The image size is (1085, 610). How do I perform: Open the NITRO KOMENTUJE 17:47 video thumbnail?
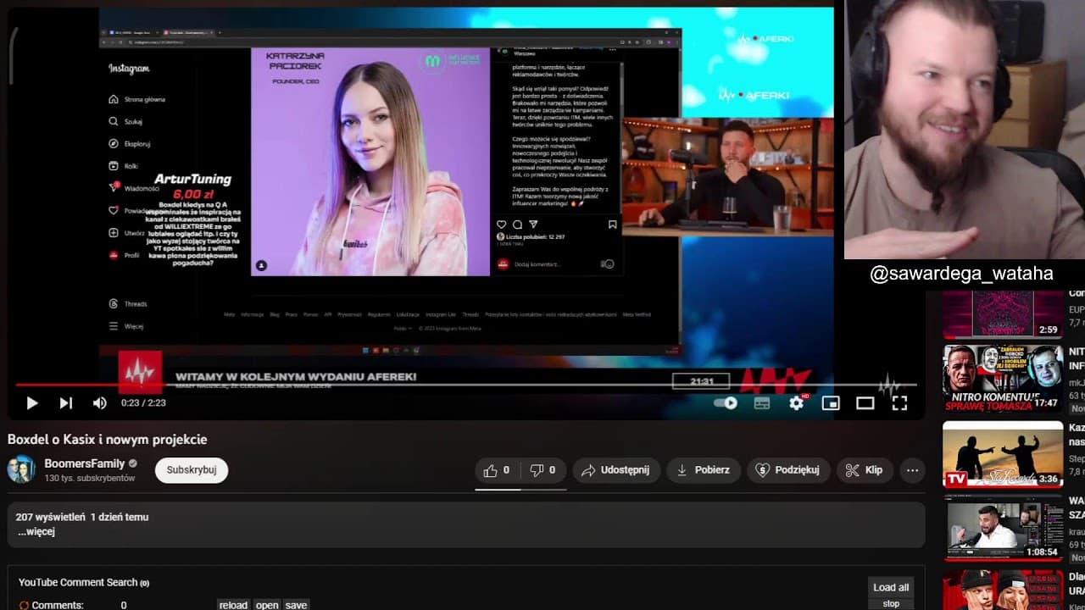[1003, 379]
